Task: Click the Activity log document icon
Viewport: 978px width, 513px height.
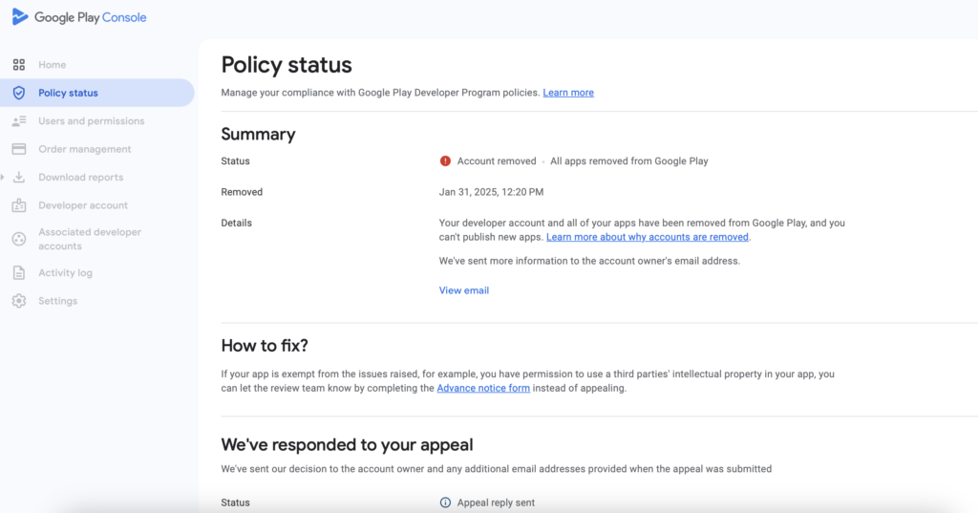Action: point(19,273)
